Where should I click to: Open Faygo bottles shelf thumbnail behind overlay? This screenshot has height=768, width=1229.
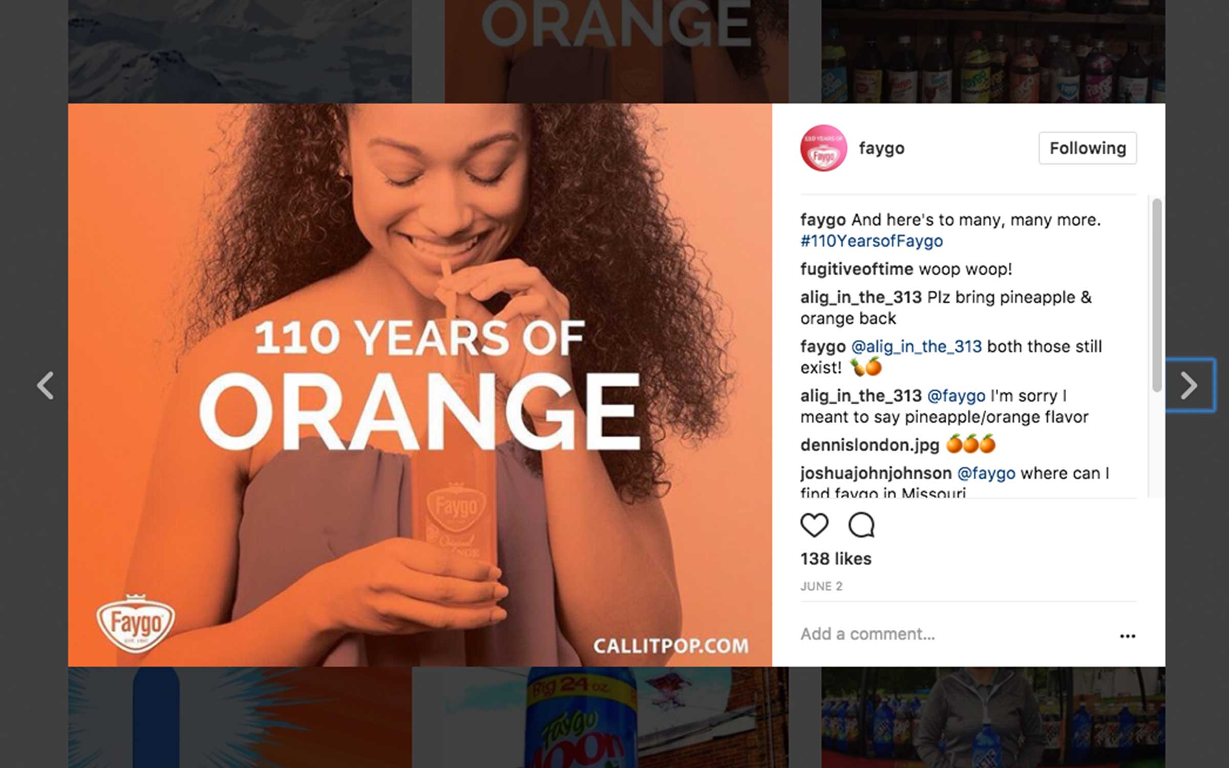pyautogui.click(x=993, y=51)
